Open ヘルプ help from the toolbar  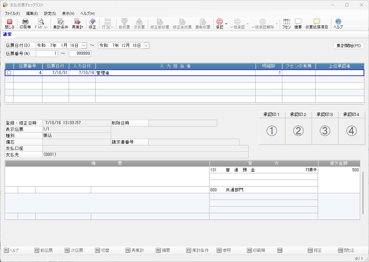[338, 24]
